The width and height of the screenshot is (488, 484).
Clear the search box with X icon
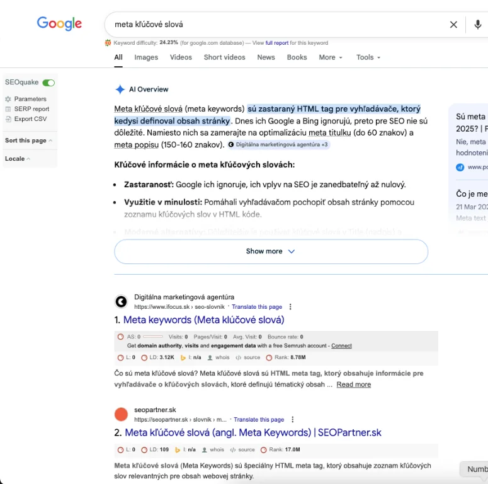click(453, 25)
